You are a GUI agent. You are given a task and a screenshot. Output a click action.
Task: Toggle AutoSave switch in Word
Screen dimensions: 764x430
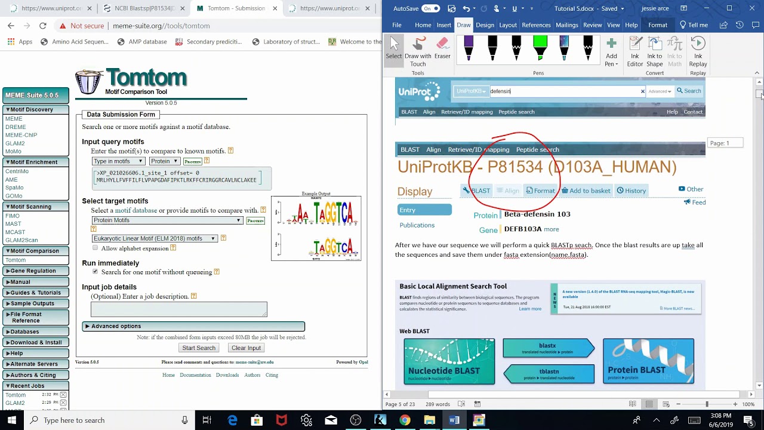(430, 8)
